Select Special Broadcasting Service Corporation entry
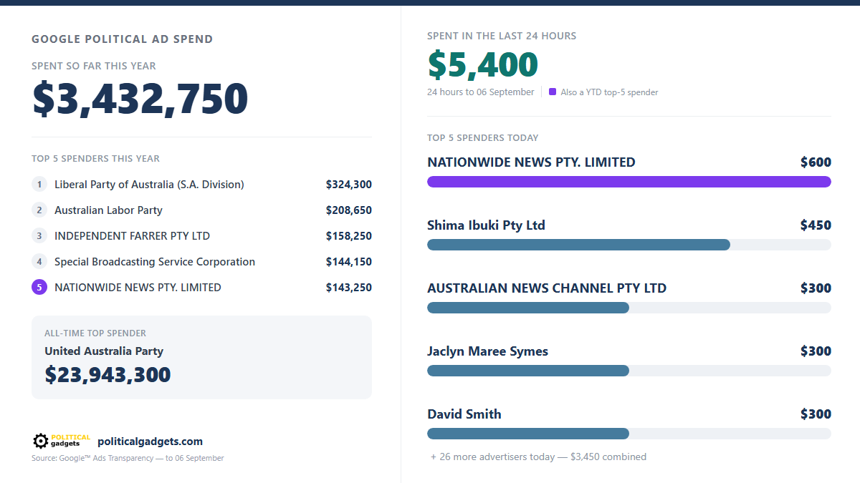Screen dimensions: 860x483 coord(155,262)
